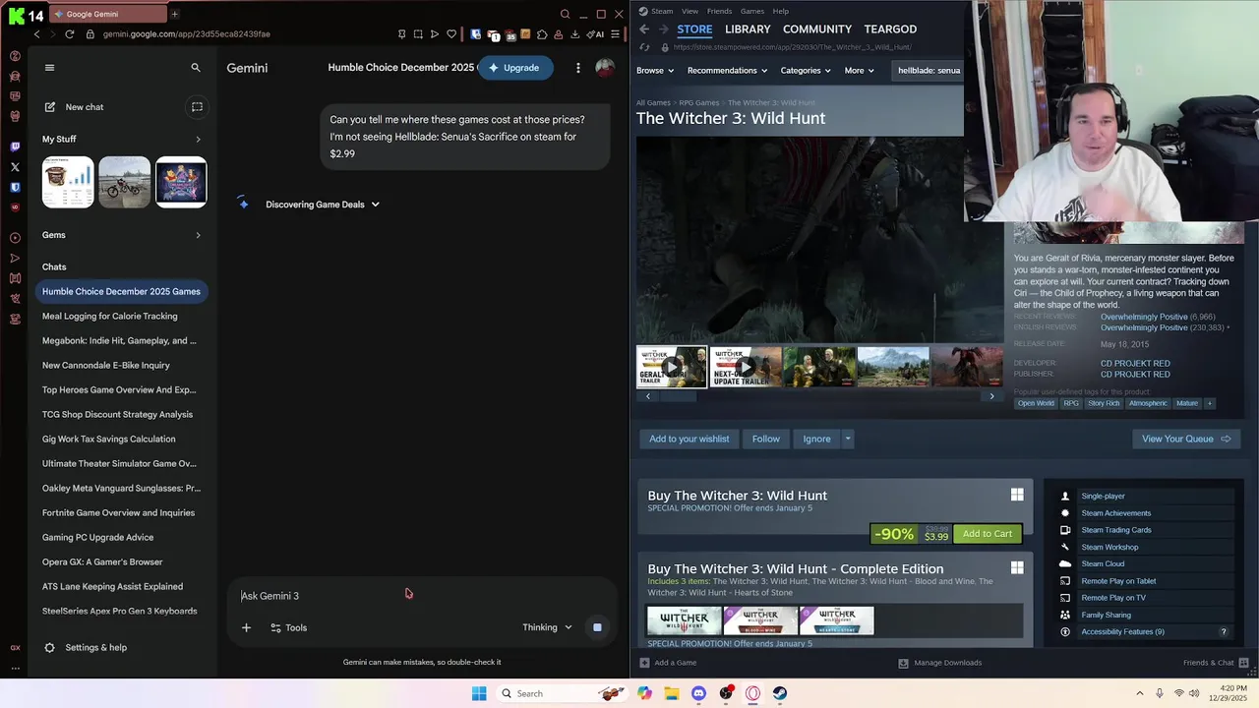Open the TEARGOD profile tab in Steam
The image size is (1259, 708).
click(890, 29)
